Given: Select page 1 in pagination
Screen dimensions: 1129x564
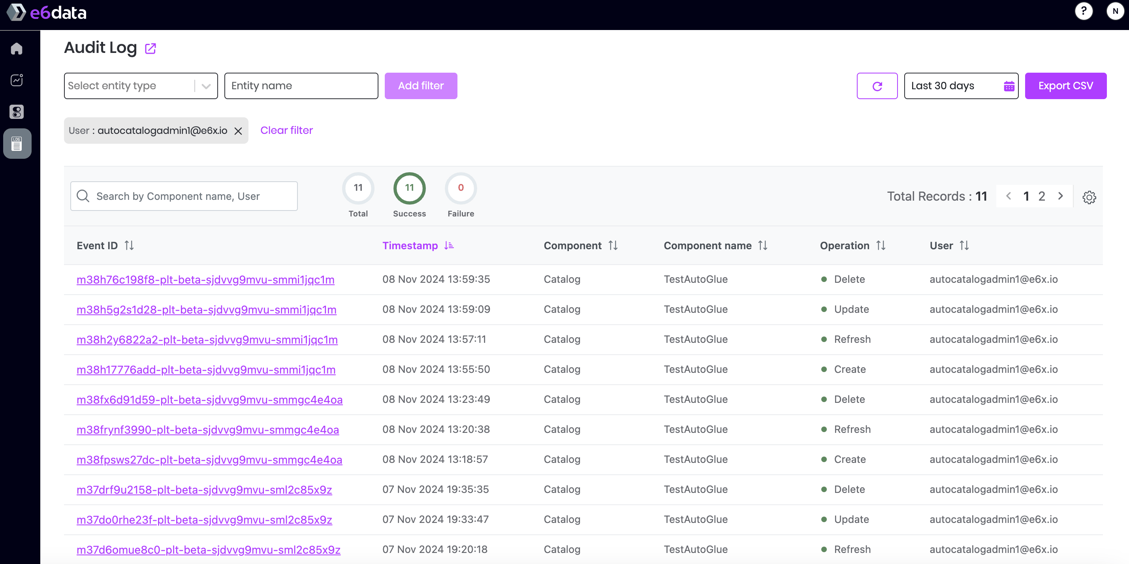Looking at the screenshot, I should coord(1026,196).
